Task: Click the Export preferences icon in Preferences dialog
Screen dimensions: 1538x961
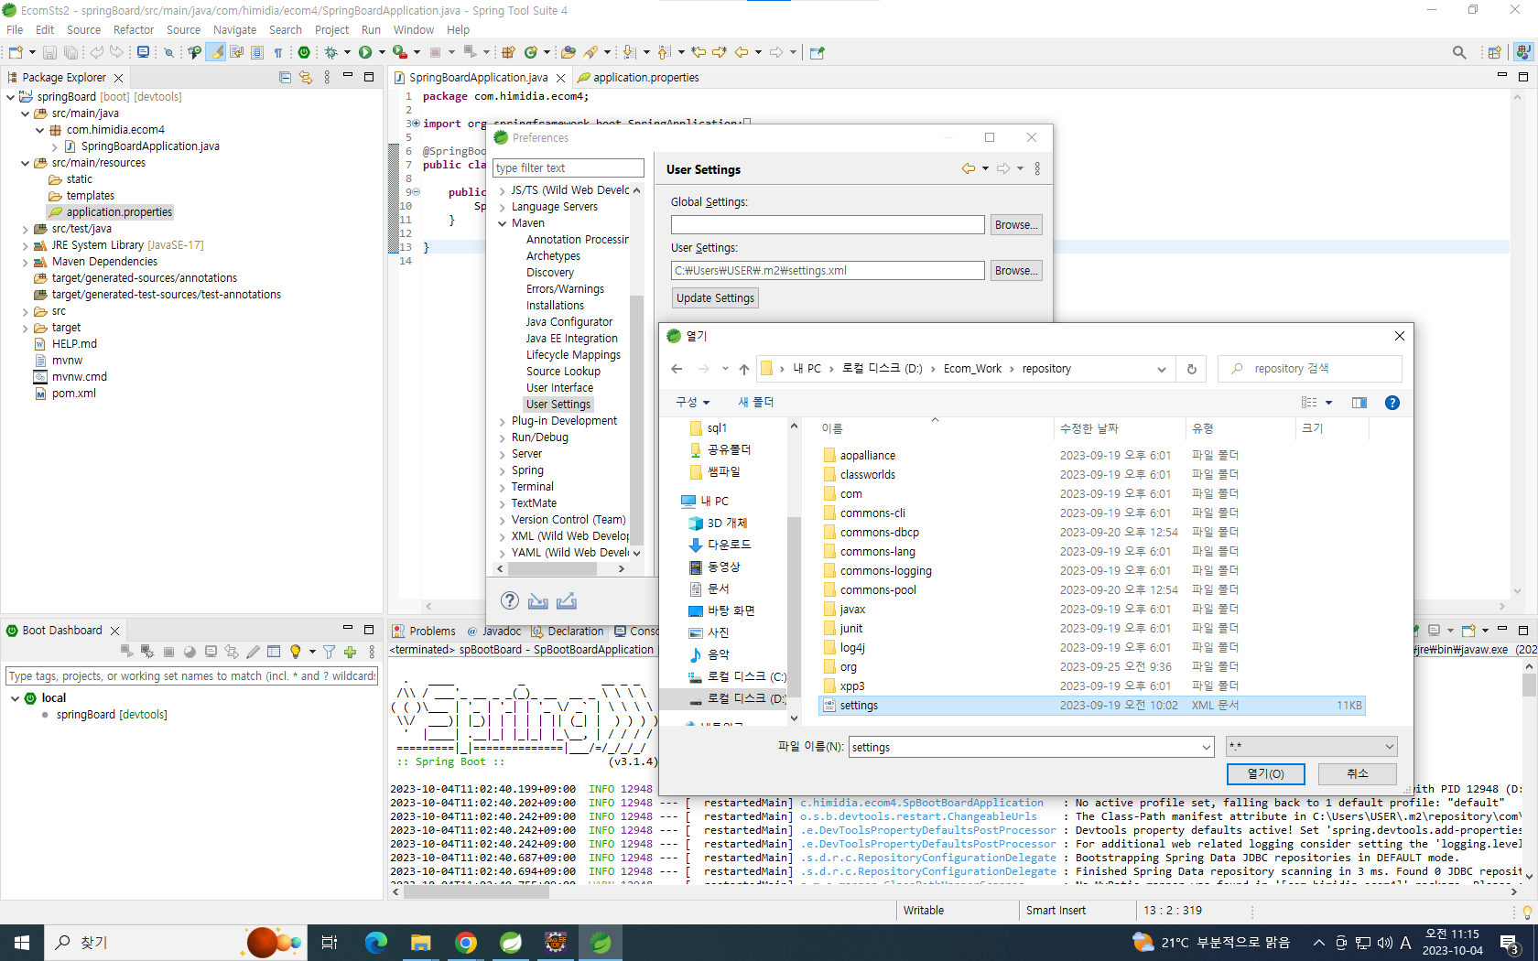Action: coord(567,600)
